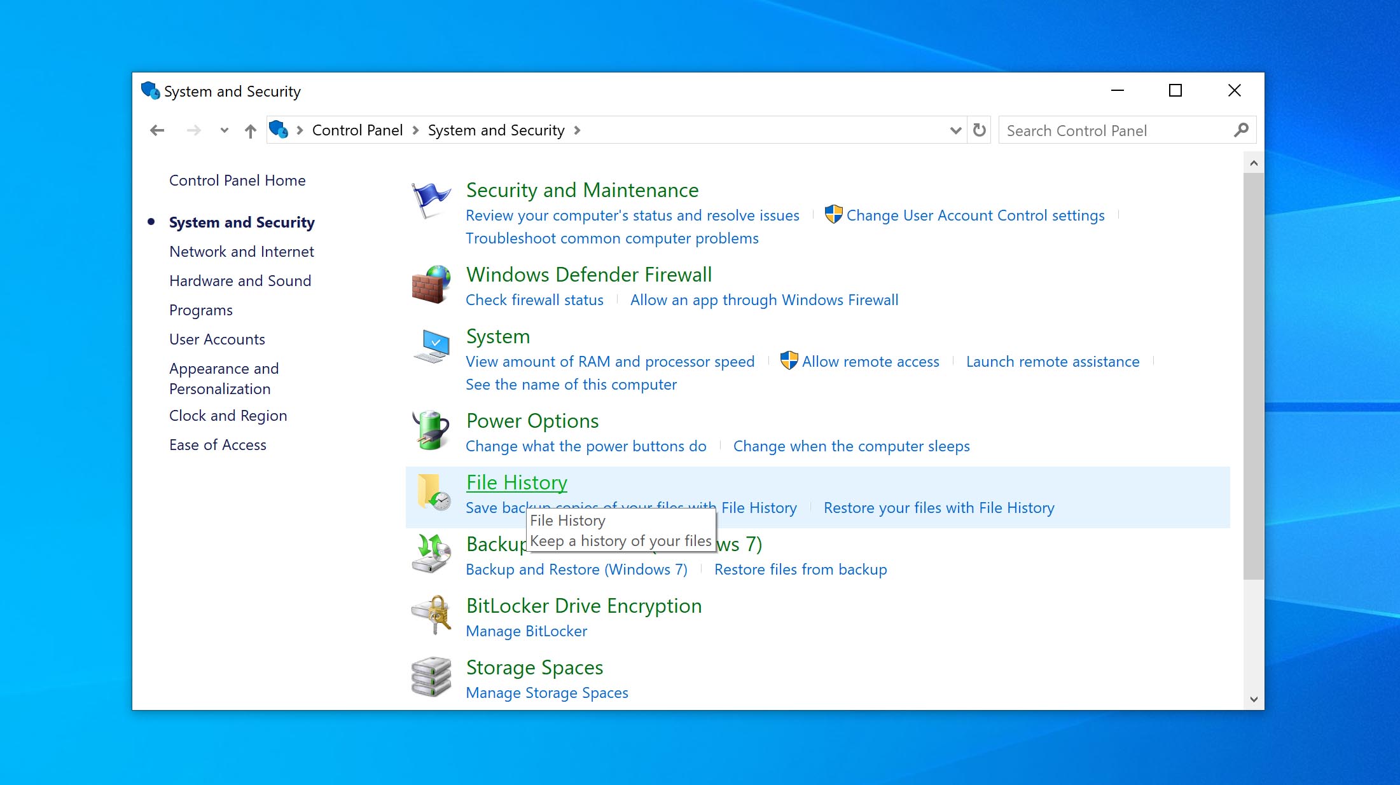Go to Control Panel Home

click(x=237, y=181)
